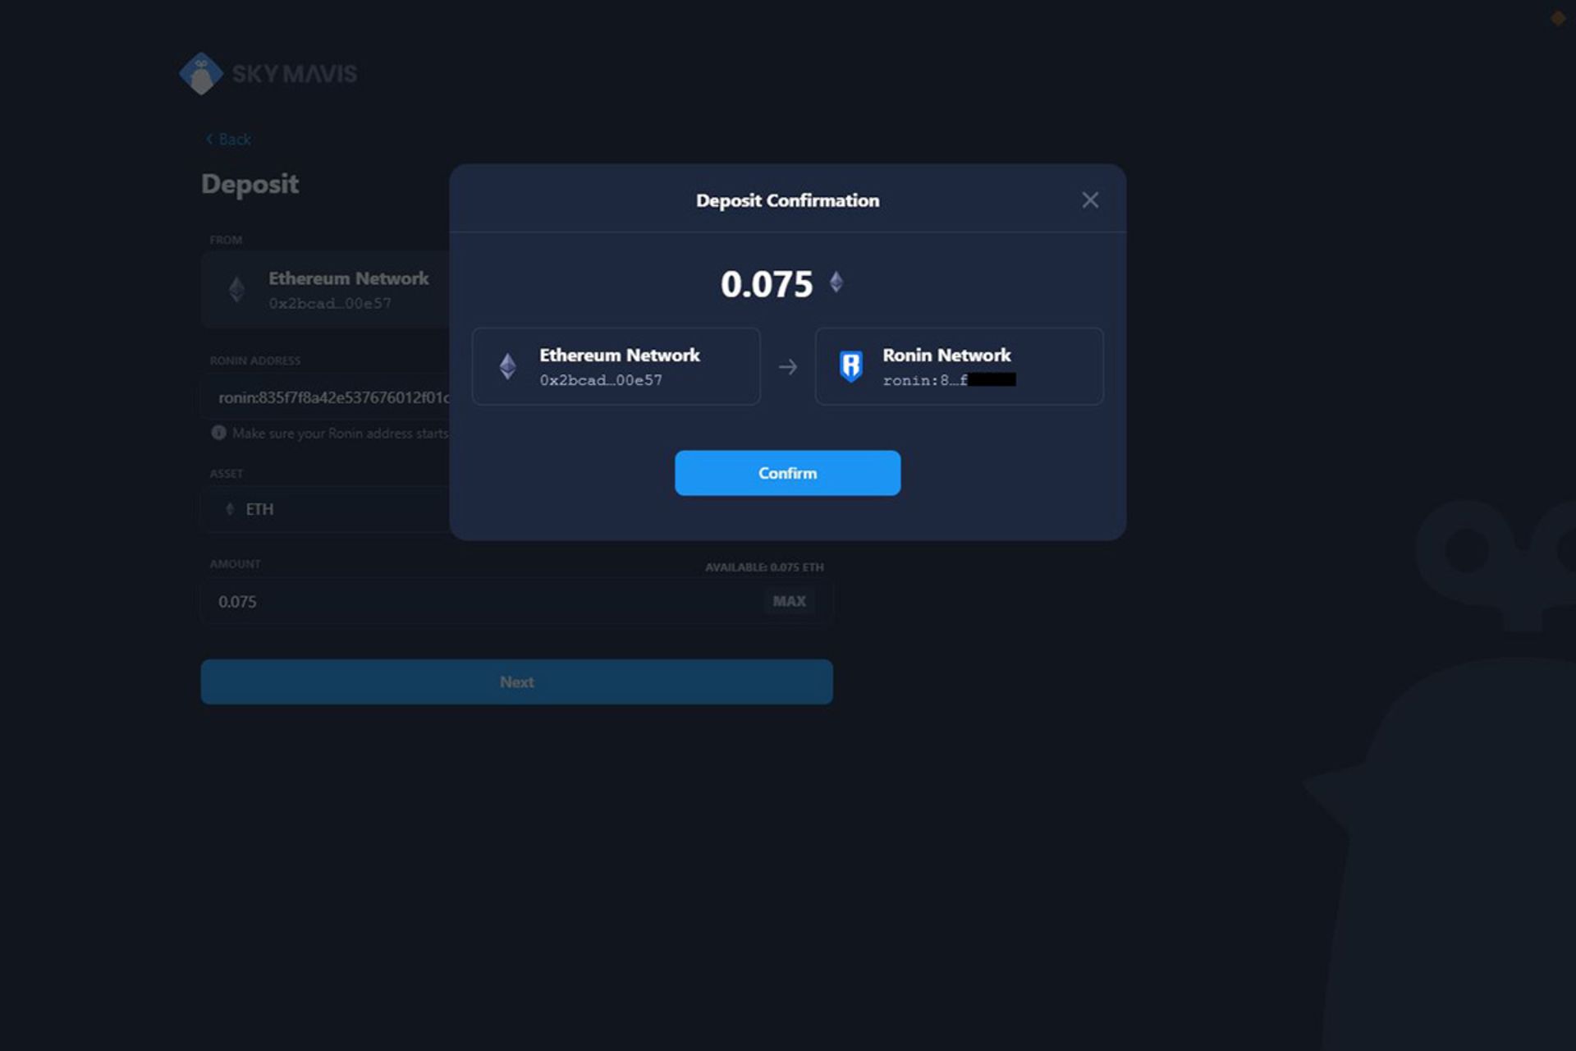1576x1051 pixels.
Task: Go back using the Back link
Action: pyautogui.click(x=228, y=140)
